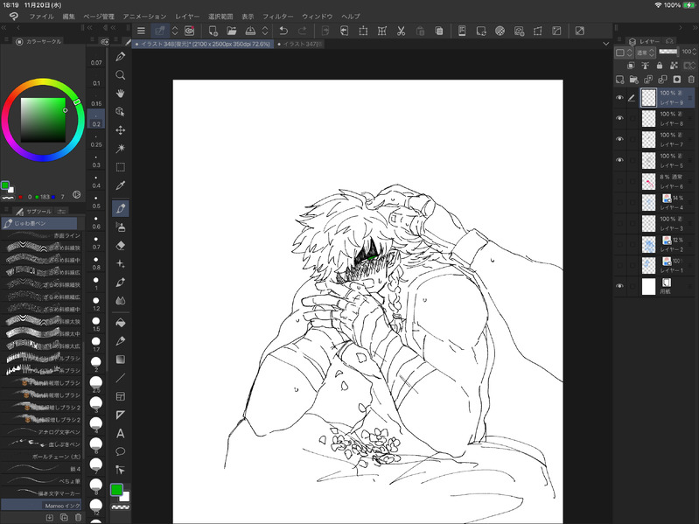
Task: Hide layer レイヤー 5 with eye icon
Action: click(619, 160)
